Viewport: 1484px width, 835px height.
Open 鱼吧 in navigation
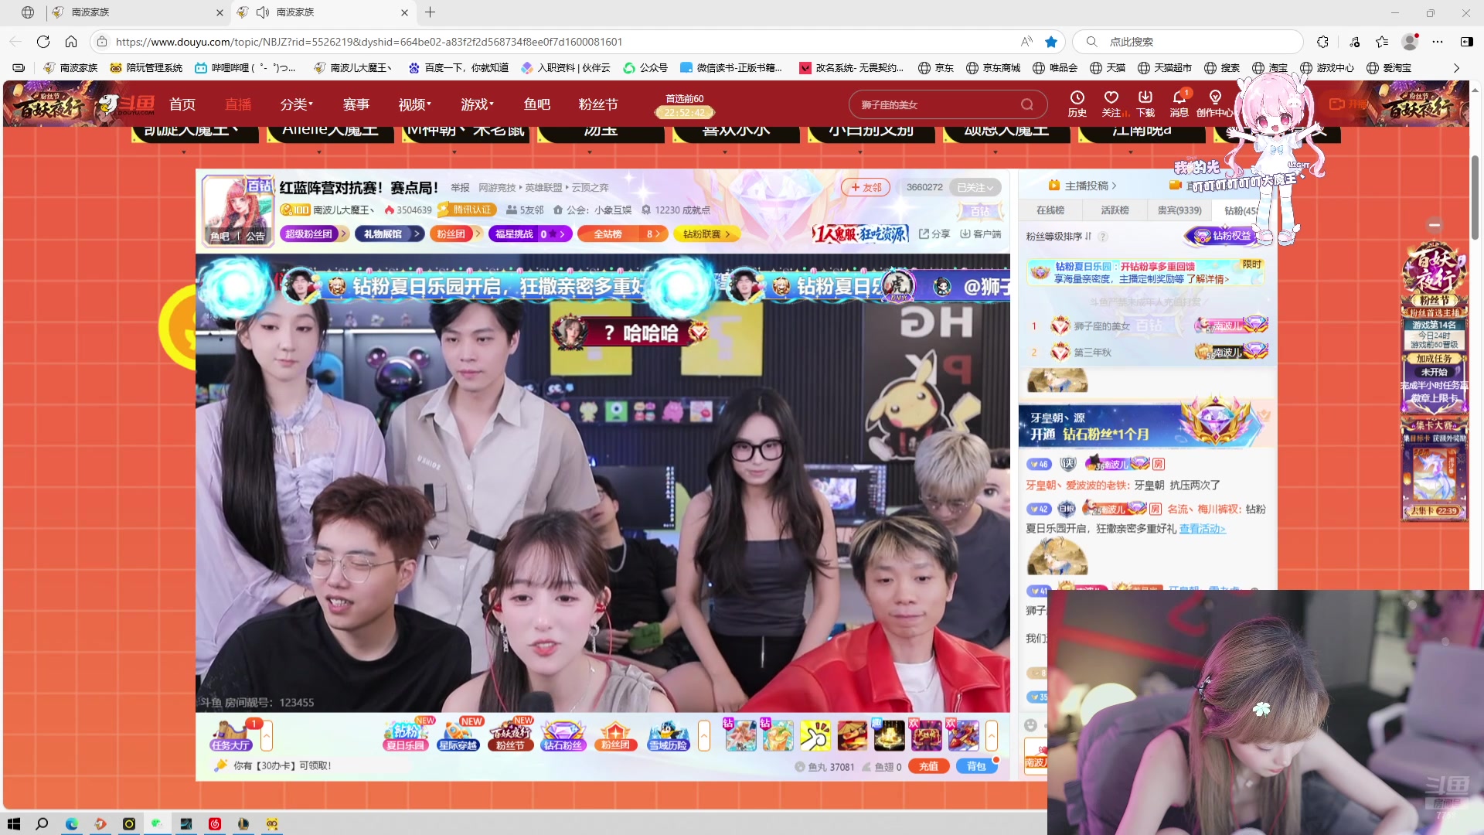(x=536, y=104)
